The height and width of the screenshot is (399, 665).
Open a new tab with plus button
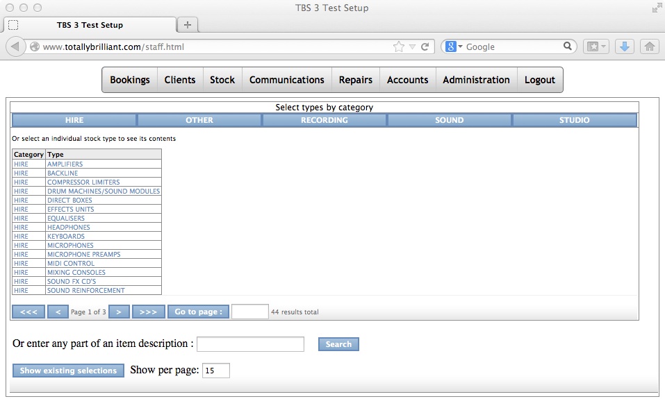click(188, 25)
